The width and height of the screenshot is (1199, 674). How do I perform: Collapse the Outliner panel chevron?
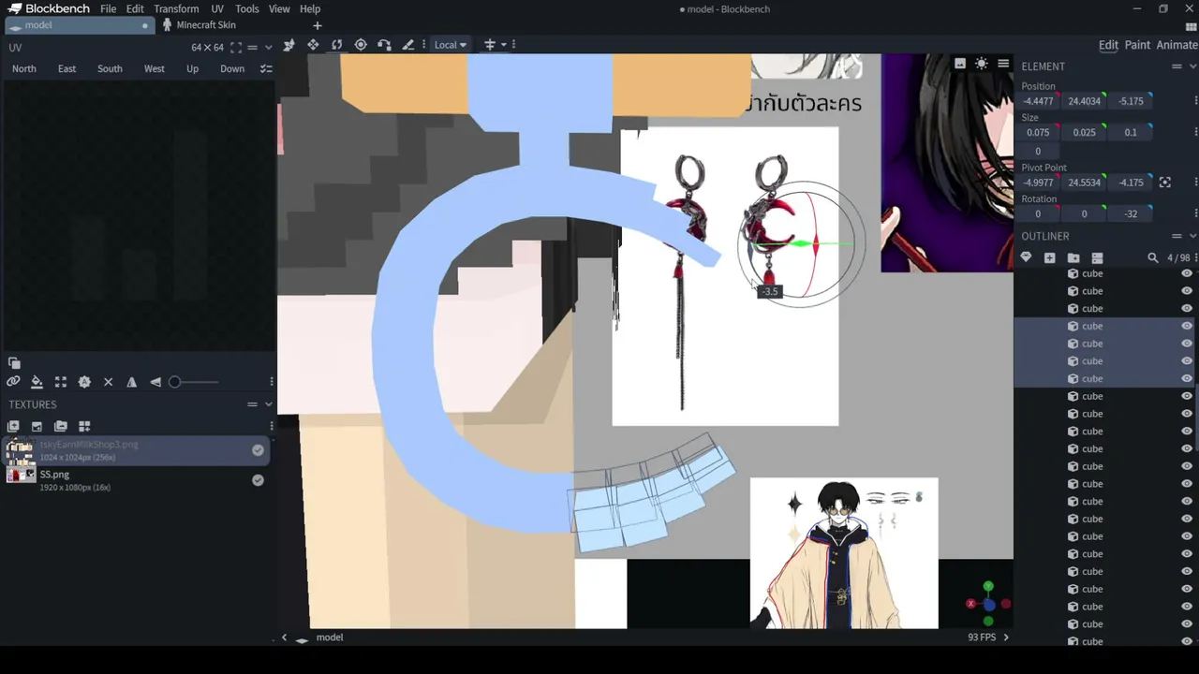click(x=1192, y=236)
